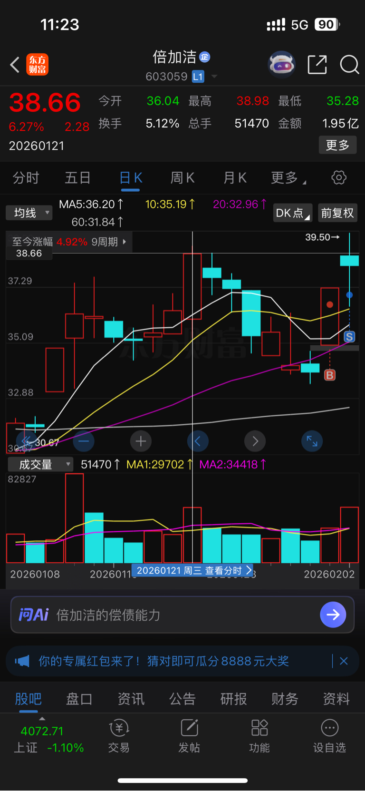Tap the 39.50 high price label

[x=322, y=237]
